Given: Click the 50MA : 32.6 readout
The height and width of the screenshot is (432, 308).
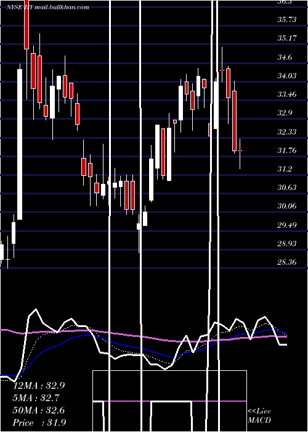Looking at the screenshot, I should point(39,410).
